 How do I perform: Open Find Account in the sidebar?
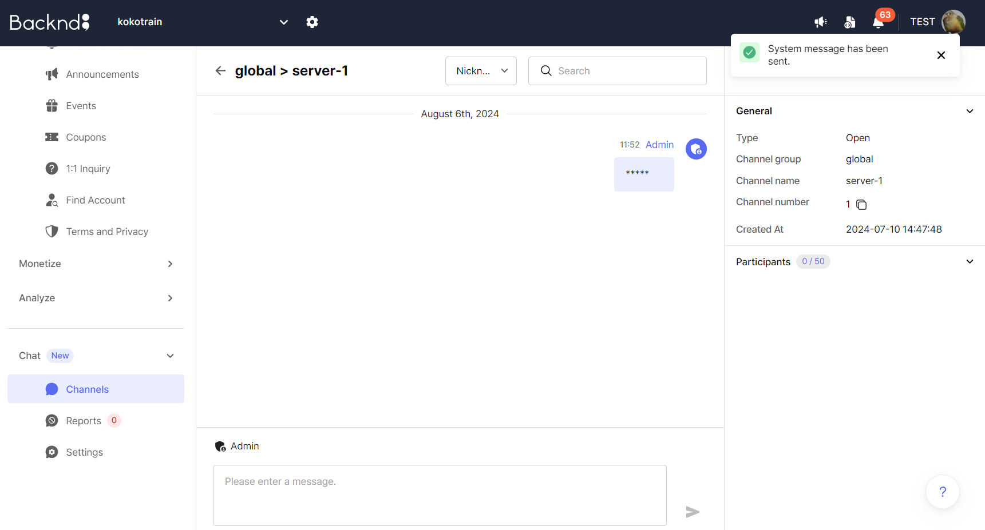(96, 200)
